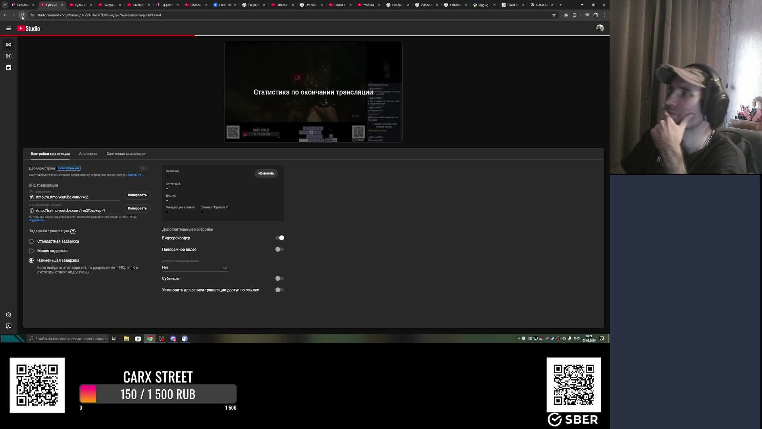Copy the primary stream URL with Копировать
The width and height of the screenshot is (762, 429).
[137, 195]
